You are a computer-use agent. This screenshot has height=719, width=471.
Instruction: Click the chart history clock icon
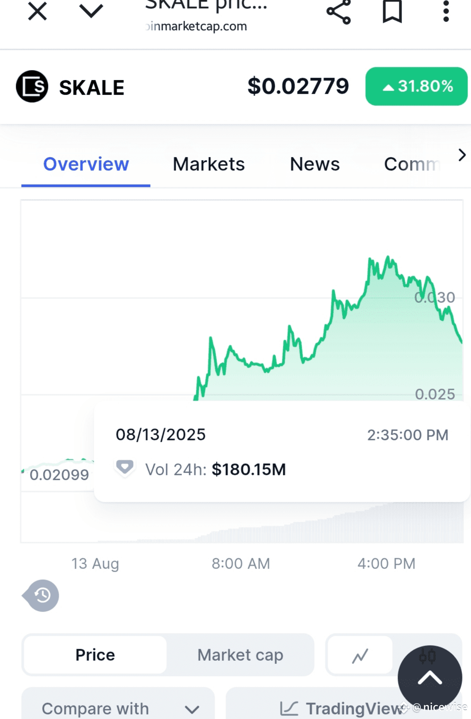click(x=42, y=595)
